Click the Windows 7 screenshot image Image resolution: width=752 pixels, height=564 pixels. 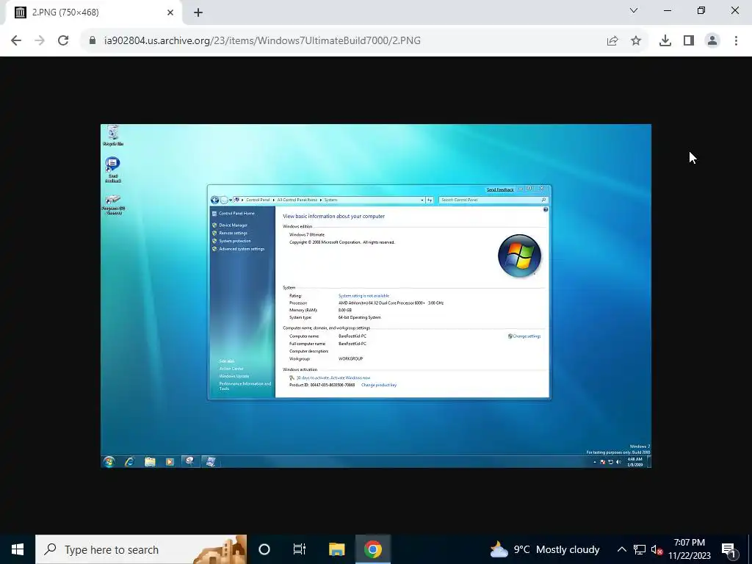pos(376,296)
